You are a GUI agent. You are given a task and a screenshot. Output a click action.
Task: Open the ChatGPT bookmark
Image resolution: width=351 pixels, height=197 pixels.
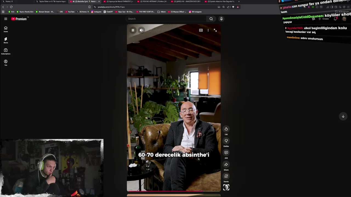point(108,12)
